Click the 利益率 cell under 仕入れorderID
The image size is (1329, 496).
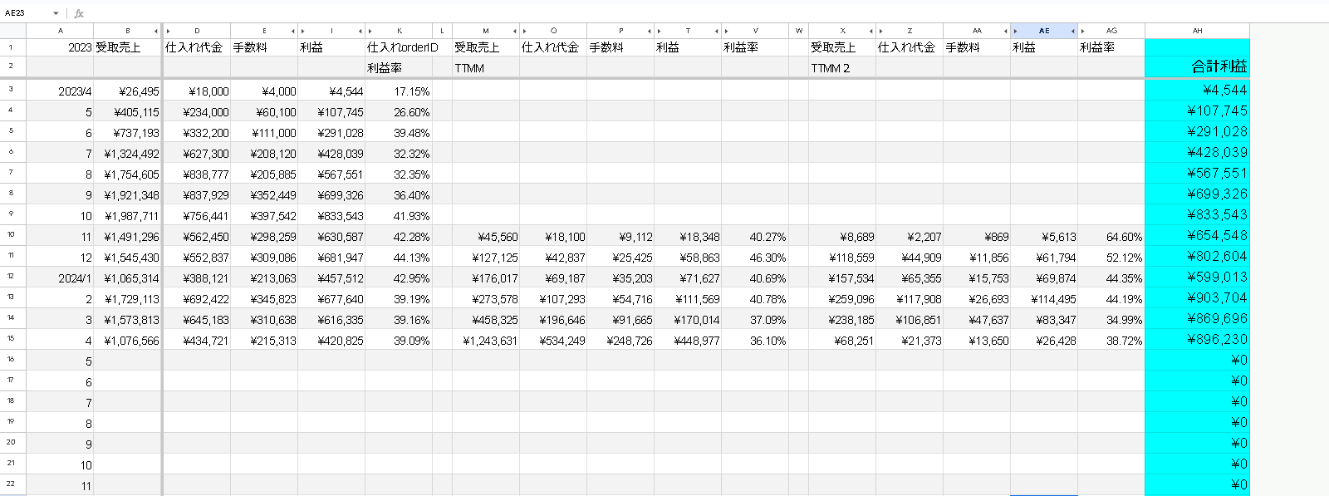399,68
